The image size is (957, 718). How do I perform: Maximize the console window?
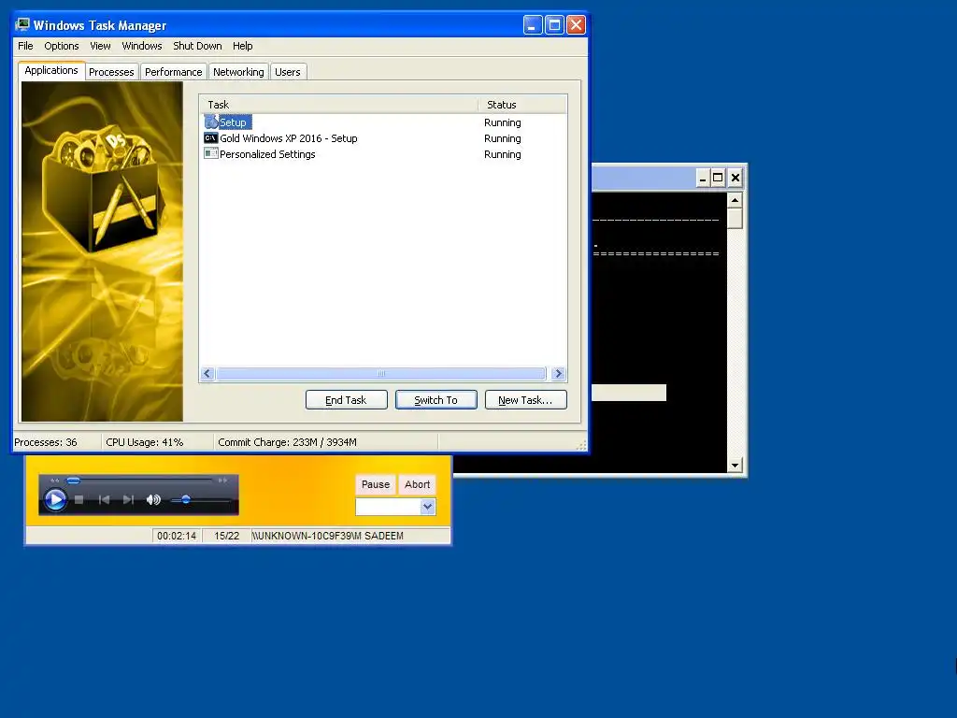pos(719,178)
